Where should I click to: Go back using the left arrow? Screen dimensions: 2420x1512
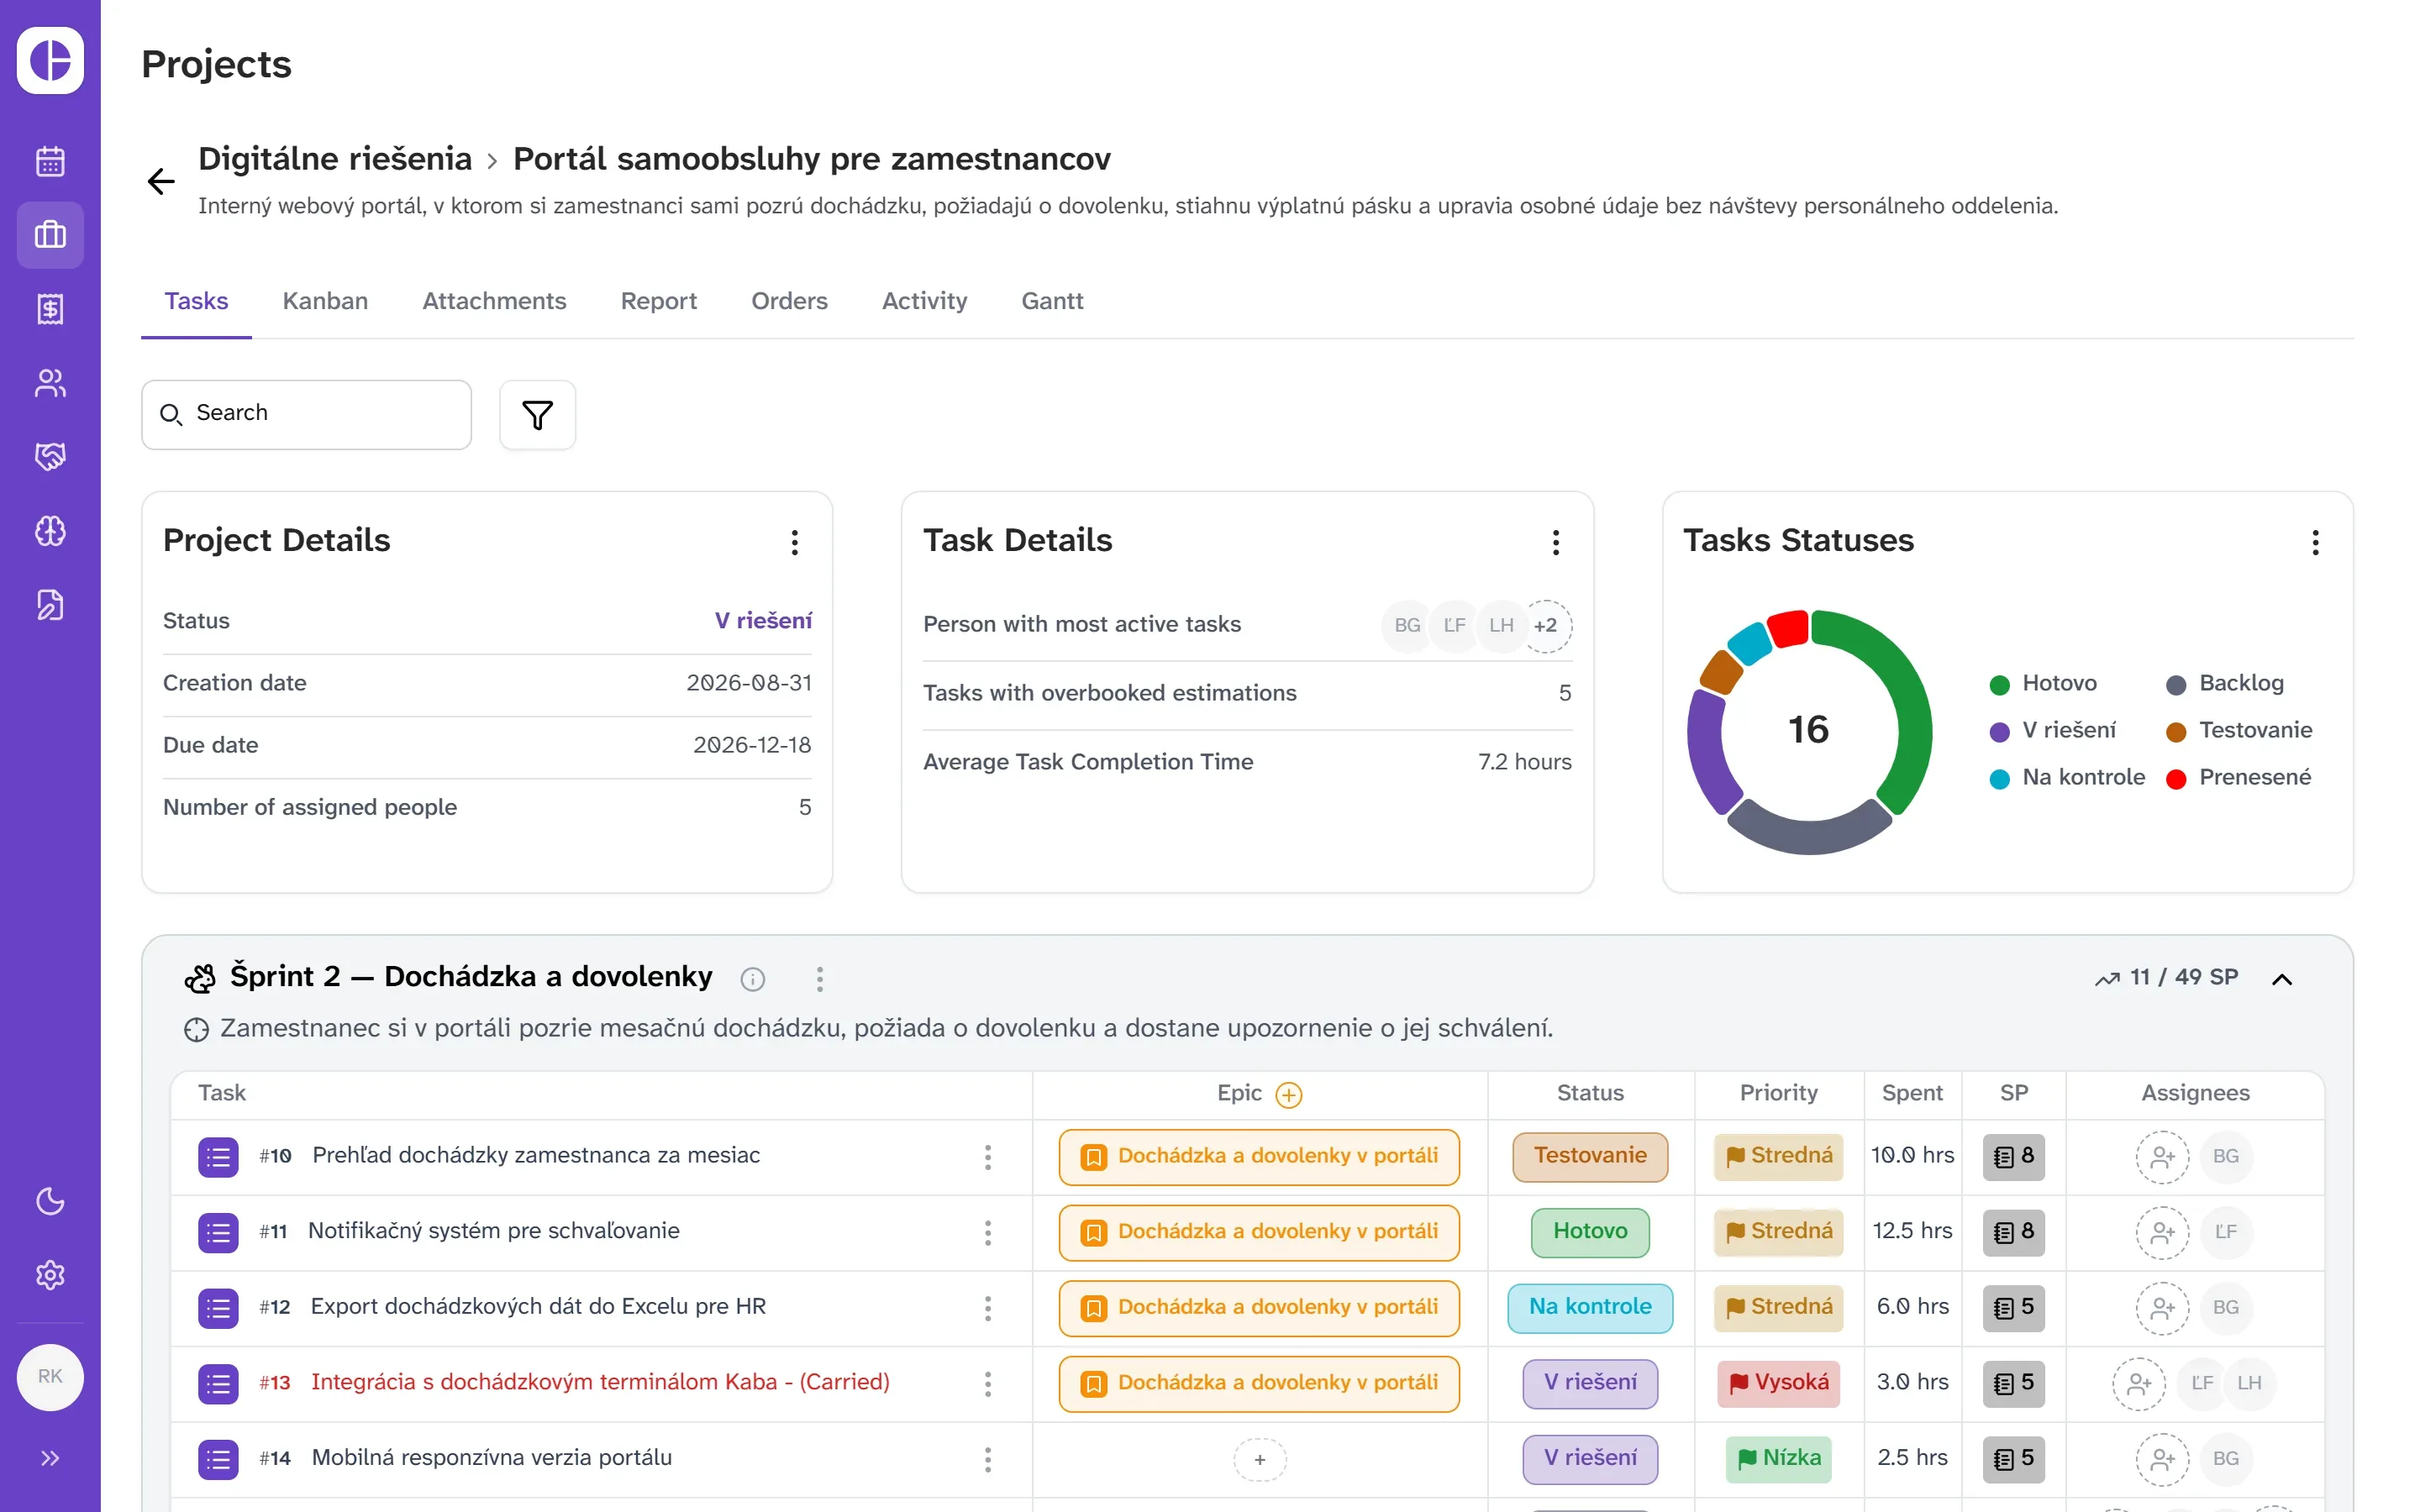pyautogui.click(x=161, y=181)
